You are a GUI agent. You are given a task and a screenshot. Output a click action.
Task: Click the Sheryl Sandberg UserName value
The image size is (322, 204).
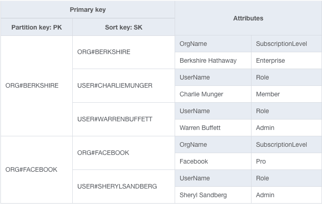(x=203, y=195)
